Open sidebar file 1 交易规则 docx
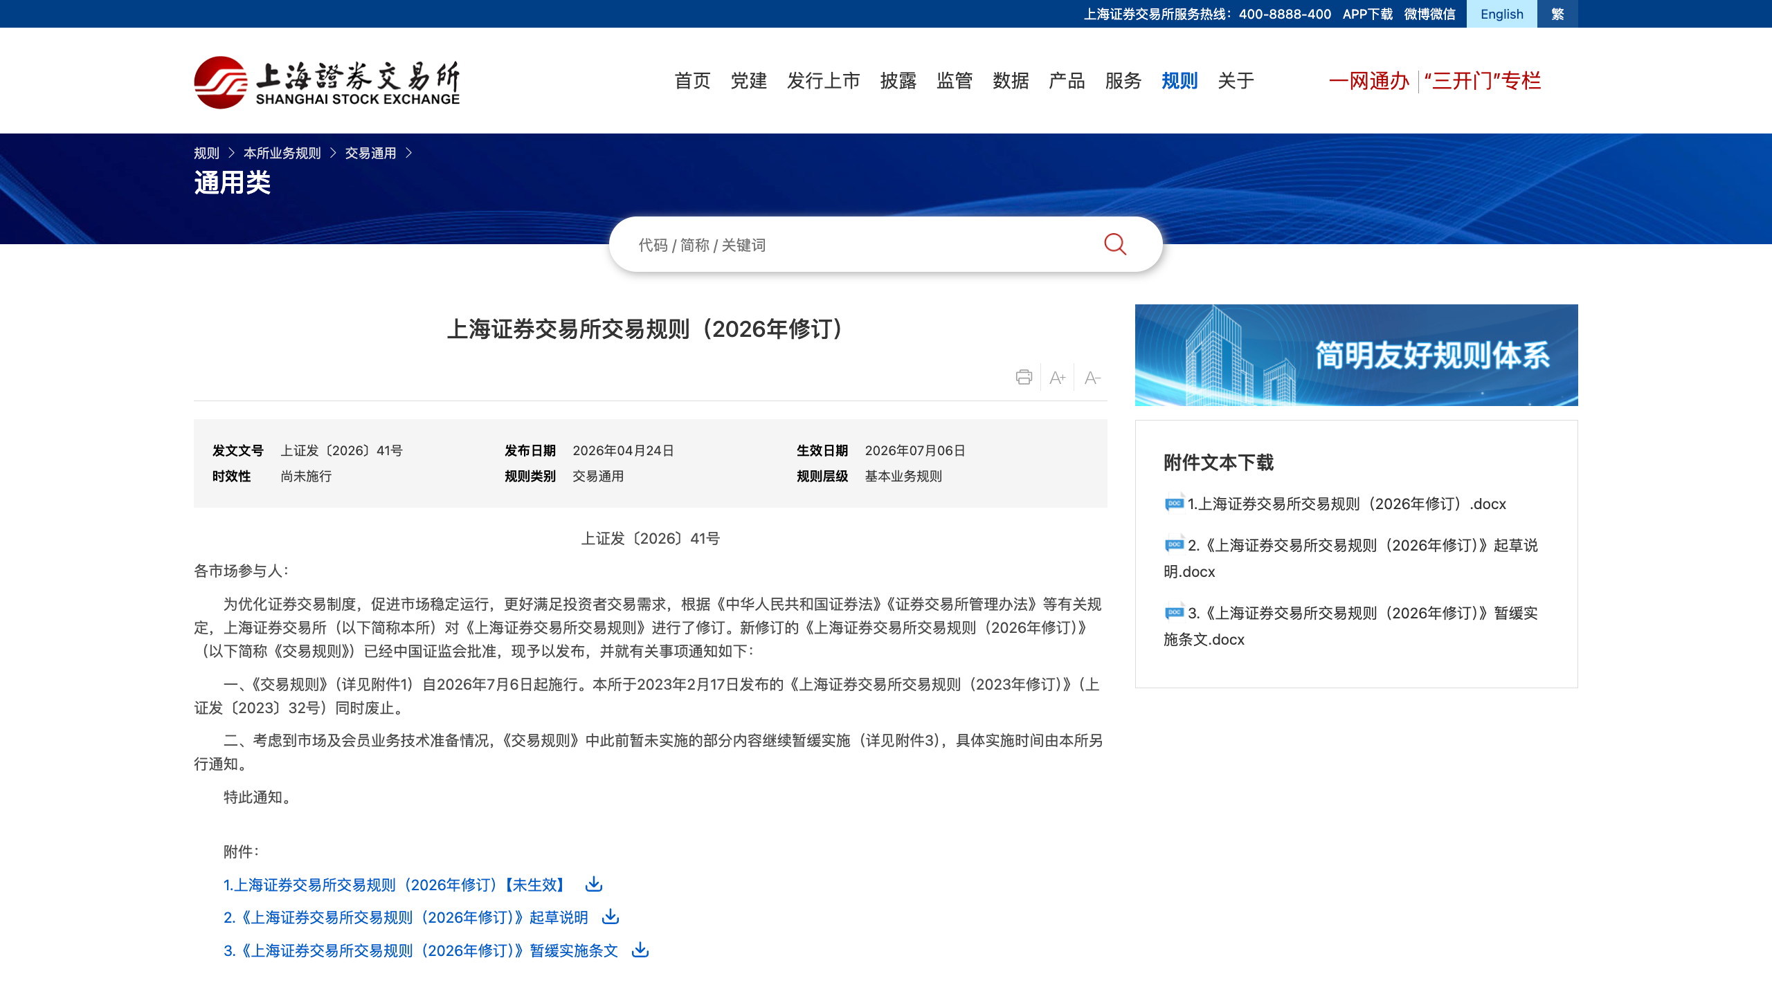1772x985 pixels. [x=1346, y=504]
